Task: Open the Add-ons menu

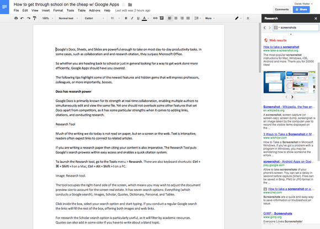Action: pyautogui.click(x=94, y=10)
